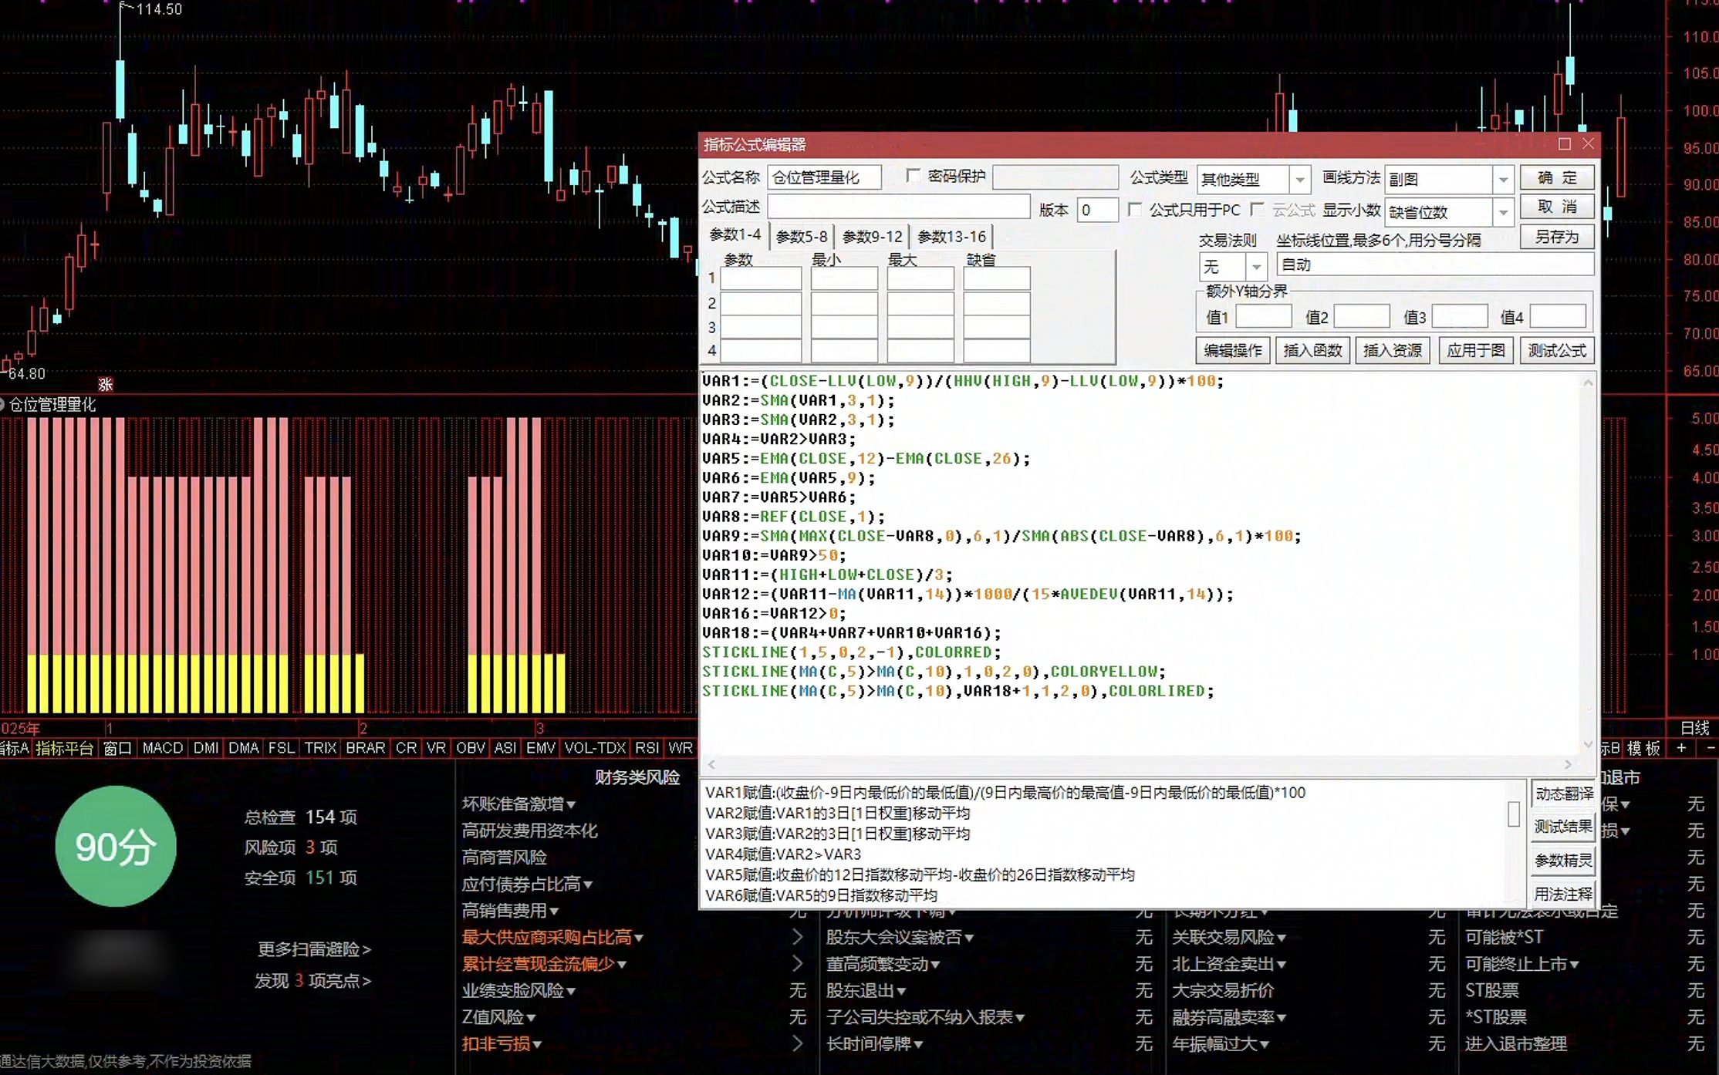Select BRAR indicator tab
The image size is (1719, 1075).
click(x=366, y=748)
